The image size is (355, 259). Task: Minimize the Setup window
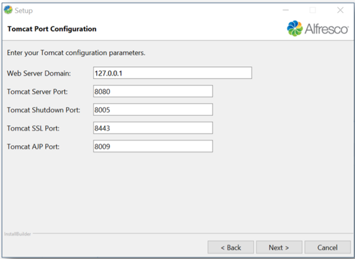coord(285,10)
